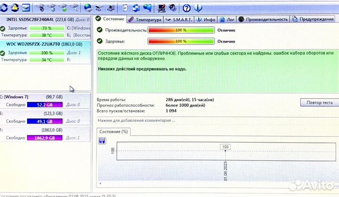This screenshot has height=197, width=339.
Task: Click the green check next to Производительность
Action: 100,30
